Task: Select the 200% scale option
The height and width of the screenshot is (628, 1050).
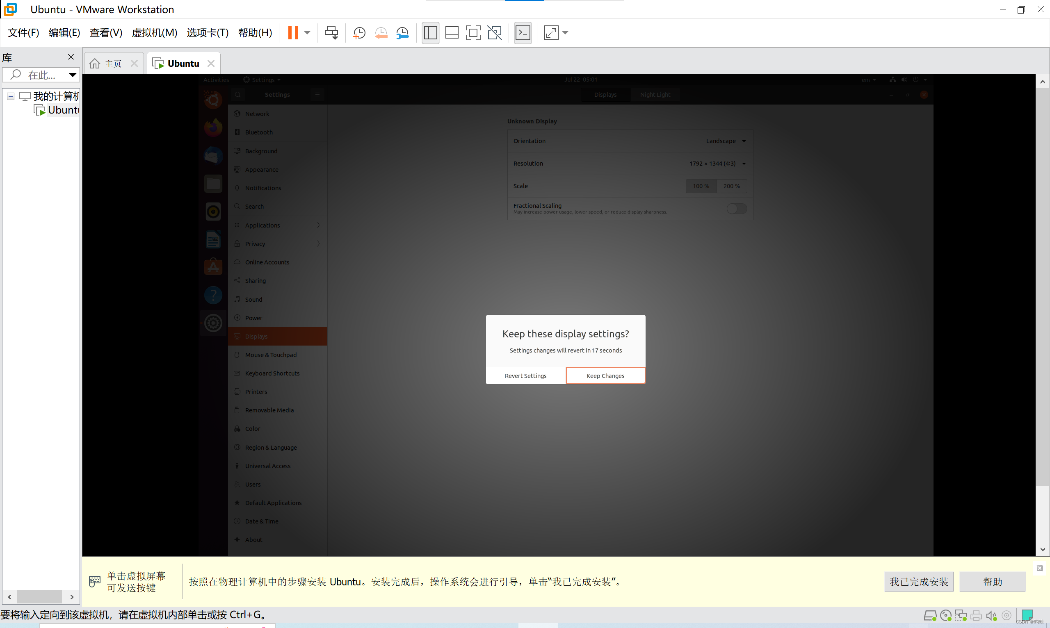Action: 731,186
